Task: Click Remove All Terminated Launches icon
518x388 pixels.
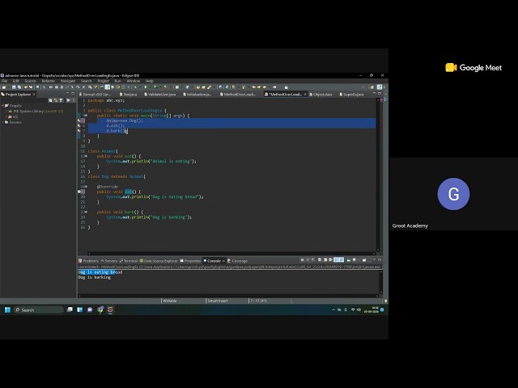Action: pos(313,260)
